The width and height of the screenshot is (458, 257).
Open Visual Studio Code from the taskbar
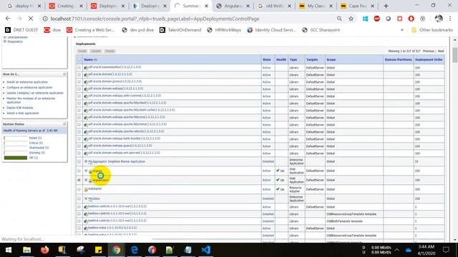tap(205, 250)
